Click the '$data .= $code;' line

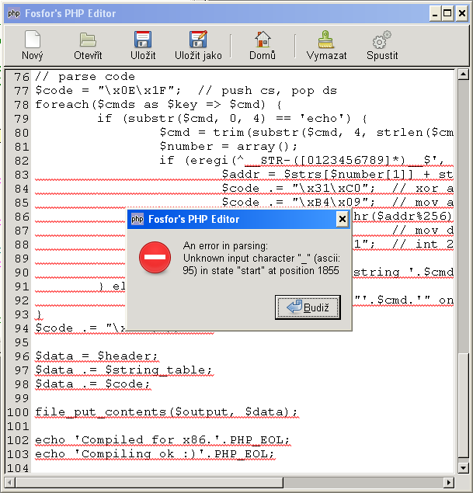92,384
